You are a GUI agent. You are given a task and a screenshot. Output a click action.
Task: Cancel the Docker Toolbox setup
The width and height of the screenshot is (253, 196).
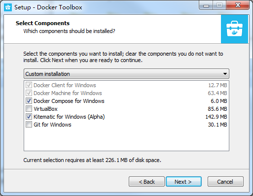[x=225, y=182]
